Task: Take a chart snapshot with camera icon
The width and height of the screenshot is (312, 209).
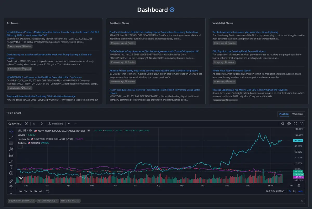Action: [302, 124]
